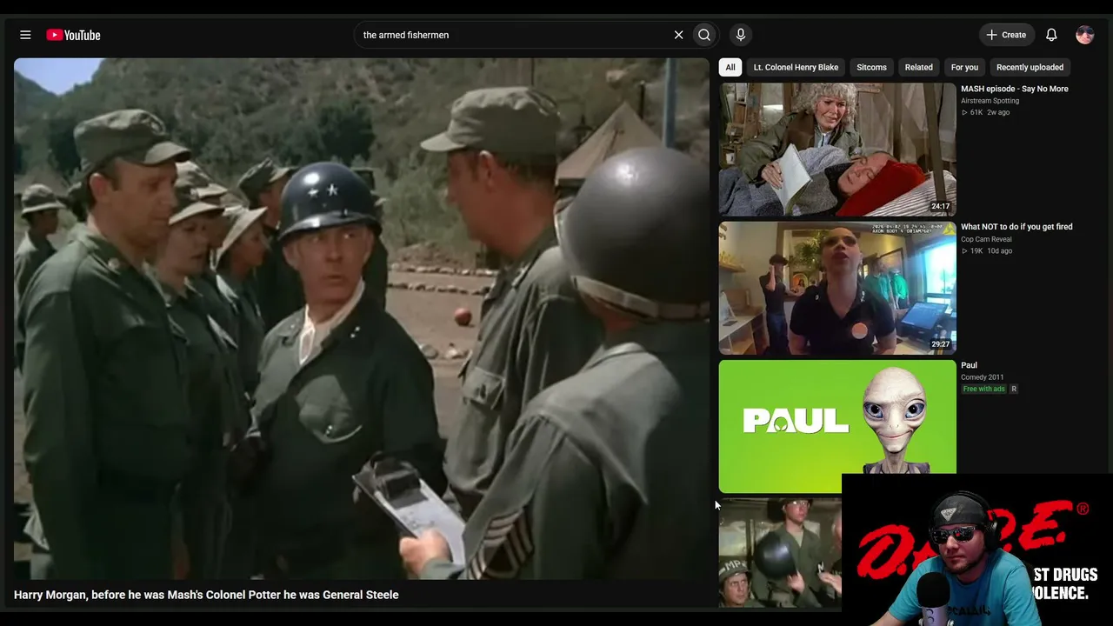Screen dimensions: 1113x626
Task: Click the 29:27 duration badge
Action: point(941,344)
